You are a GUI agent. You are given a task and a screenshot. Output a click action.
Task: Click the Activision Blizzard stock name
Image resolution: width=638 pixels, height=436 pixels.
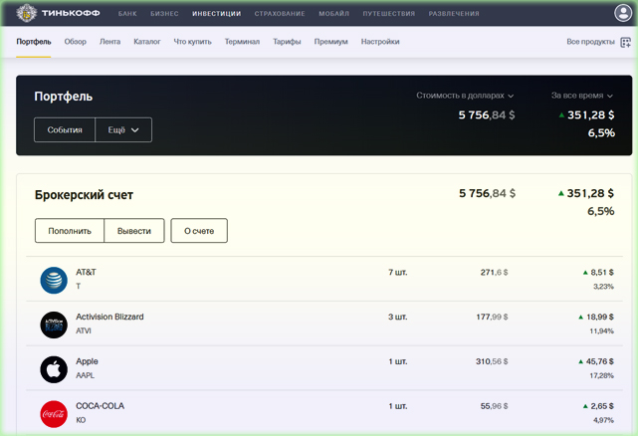(x=109, y=317)
